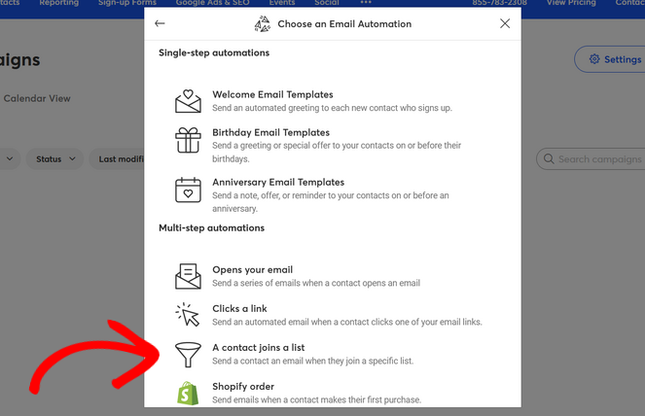Open the Google Ads & SEO menu
The width and height of the screenshot is (645, 416).
tap(213, 3)
